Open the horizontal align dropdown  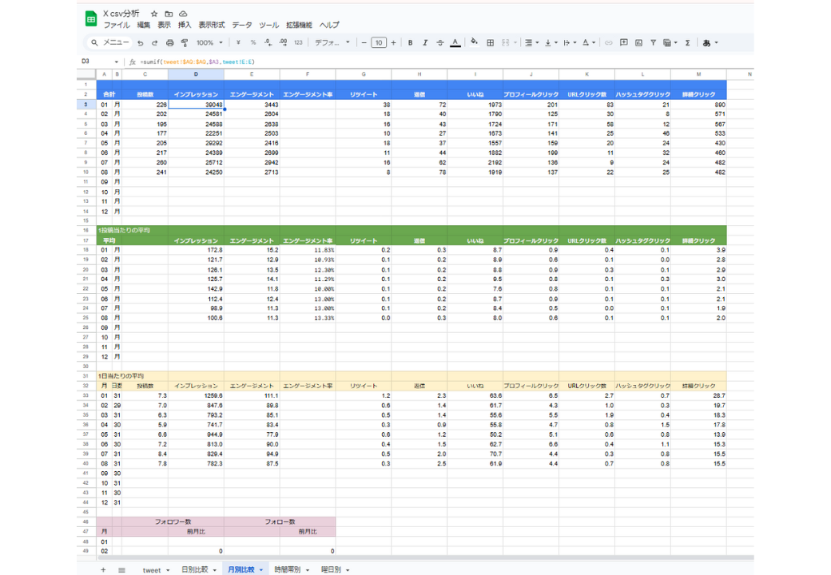click(531, 43)
